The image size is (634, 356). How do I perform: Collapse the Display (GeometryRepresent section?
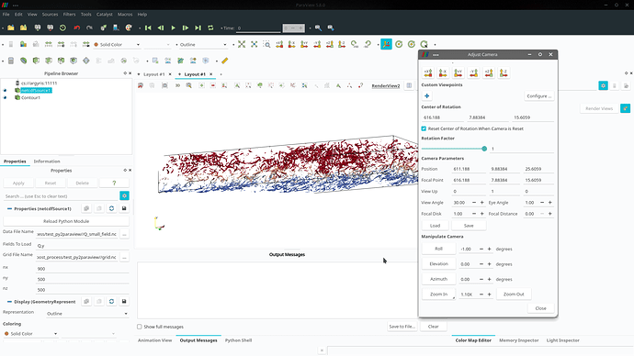tap(9, 302)
